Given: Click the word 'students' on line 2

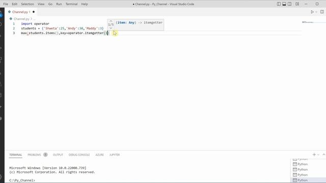Looking at the screenshot, I should 29,28.
